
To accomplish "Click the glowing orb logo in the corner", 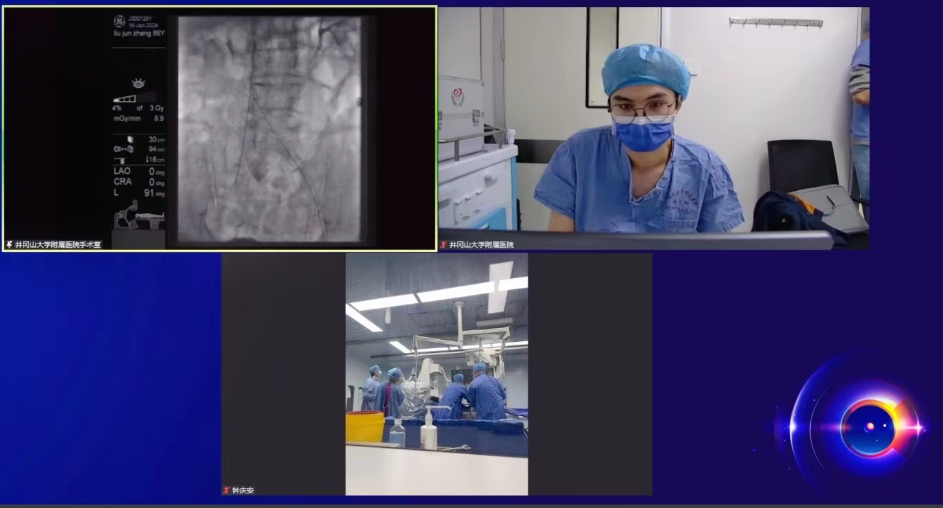I will click(x=869, y=428).
